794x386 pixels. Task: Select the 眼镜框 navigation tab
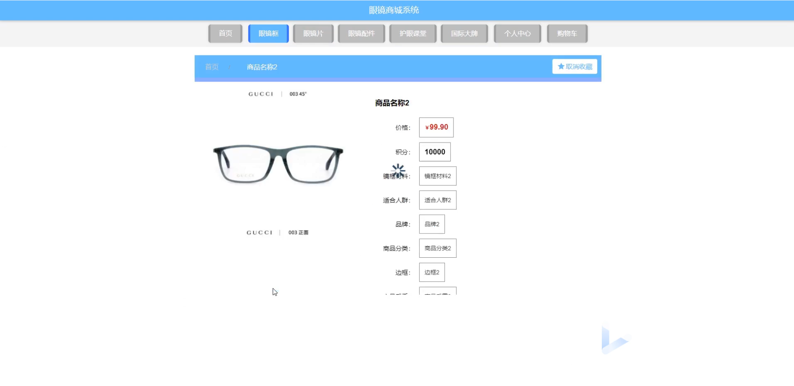268,34
